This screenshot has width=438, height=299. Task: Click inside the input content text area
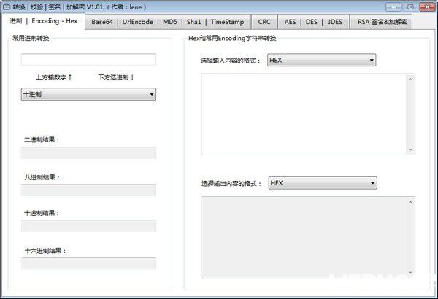pos(304,114)
